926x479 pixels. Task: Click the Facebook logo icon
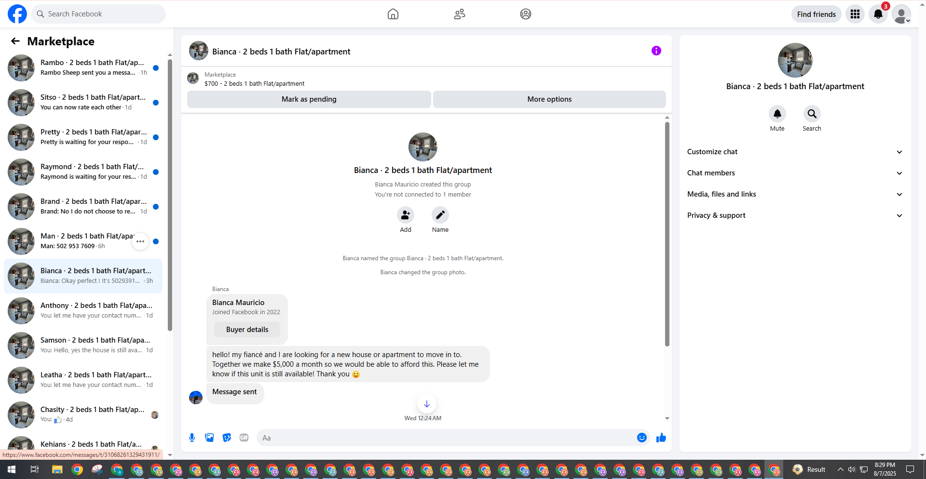coord(17,14)
